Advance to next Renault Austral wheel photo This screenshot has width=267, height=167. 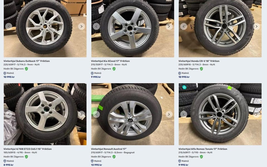pyautogui.click(x=169, y=114)
